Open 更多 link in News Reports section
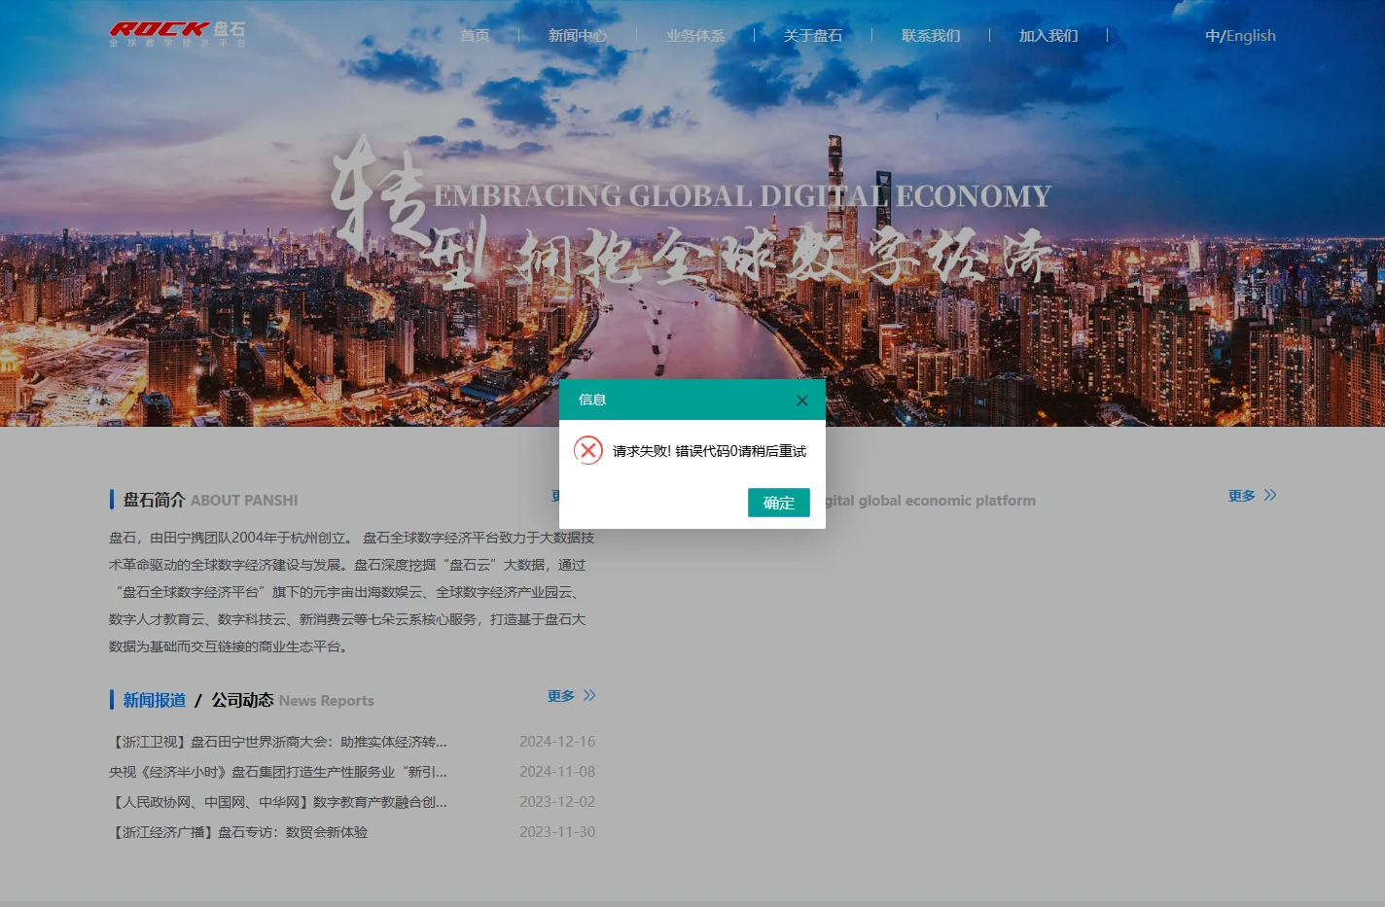 pos(561,696)
